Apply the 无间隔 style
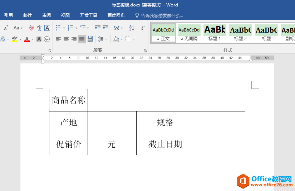Screen dimensions: 295x191 click(x=189, y=33)
